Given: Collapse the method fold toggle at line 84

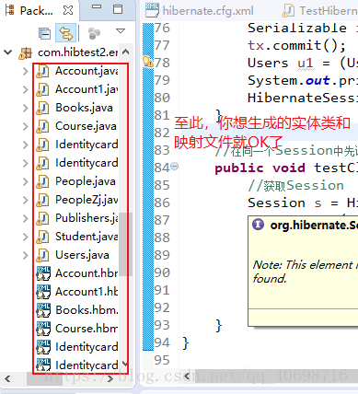Looking at the screenshot, I should tap(174, 167).
